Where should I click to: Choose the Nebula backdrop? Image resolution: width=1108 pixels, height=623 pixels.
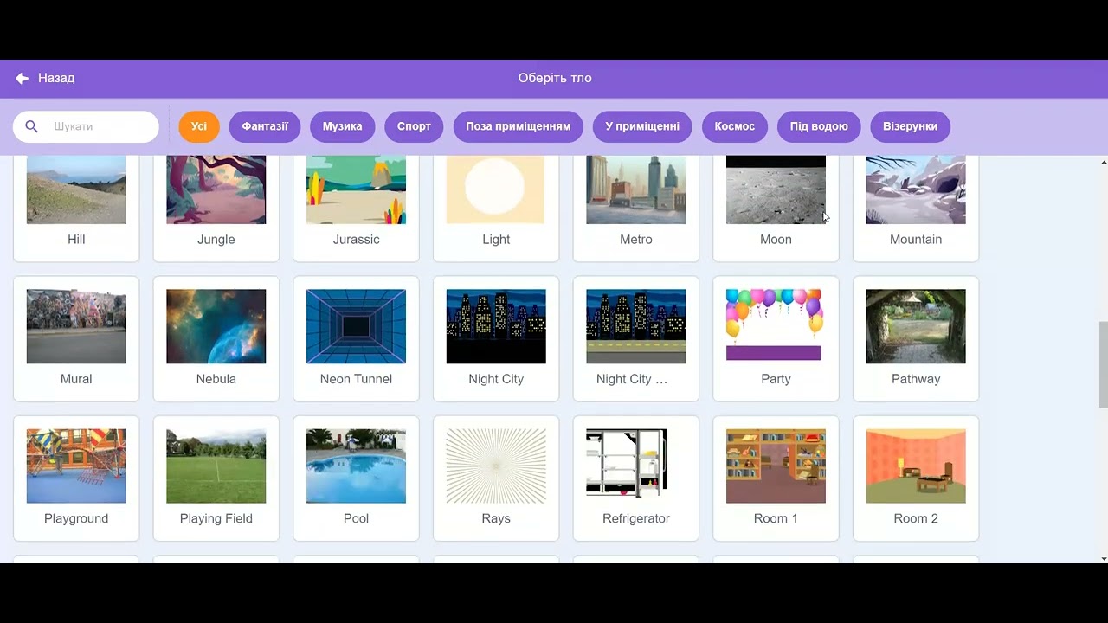point(216,339)
